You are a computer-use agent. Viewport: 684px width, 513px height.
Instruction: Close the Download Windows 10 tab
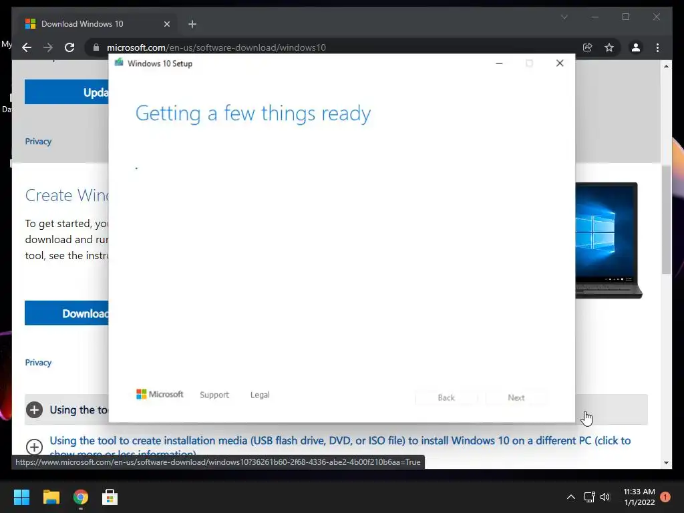point(166,24)
